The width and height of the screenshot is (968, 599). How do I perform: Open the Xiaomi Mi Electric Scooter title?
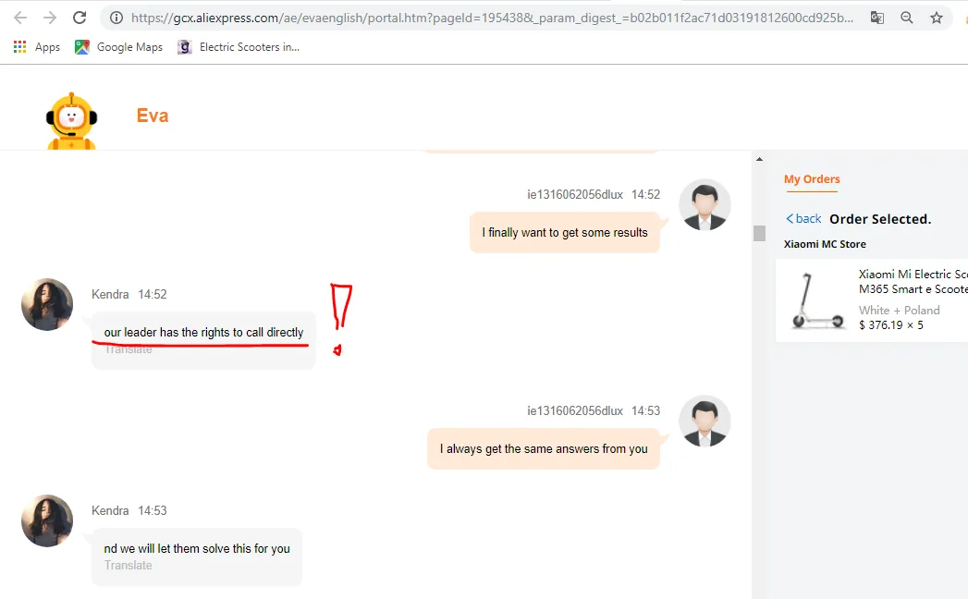(x=913, y=281)
